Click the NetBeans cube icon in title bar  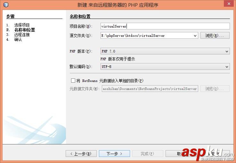click(x=6, y=5)
